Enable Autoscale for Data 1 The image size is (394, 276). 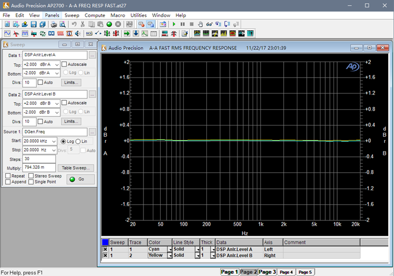(x=64, y=64)
